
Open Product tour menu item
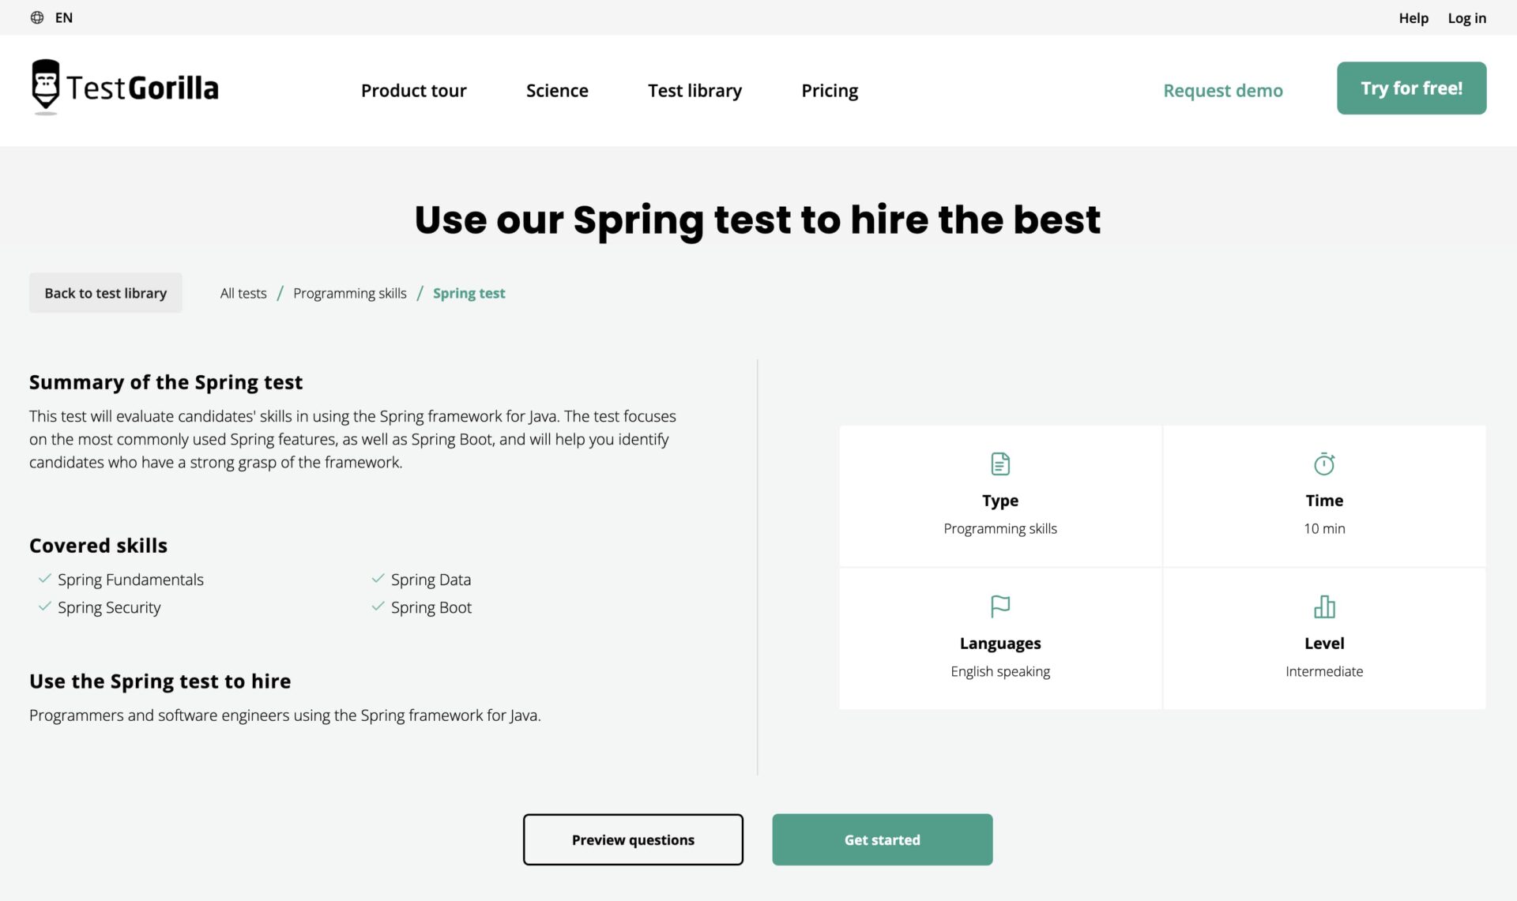[413, 91]
